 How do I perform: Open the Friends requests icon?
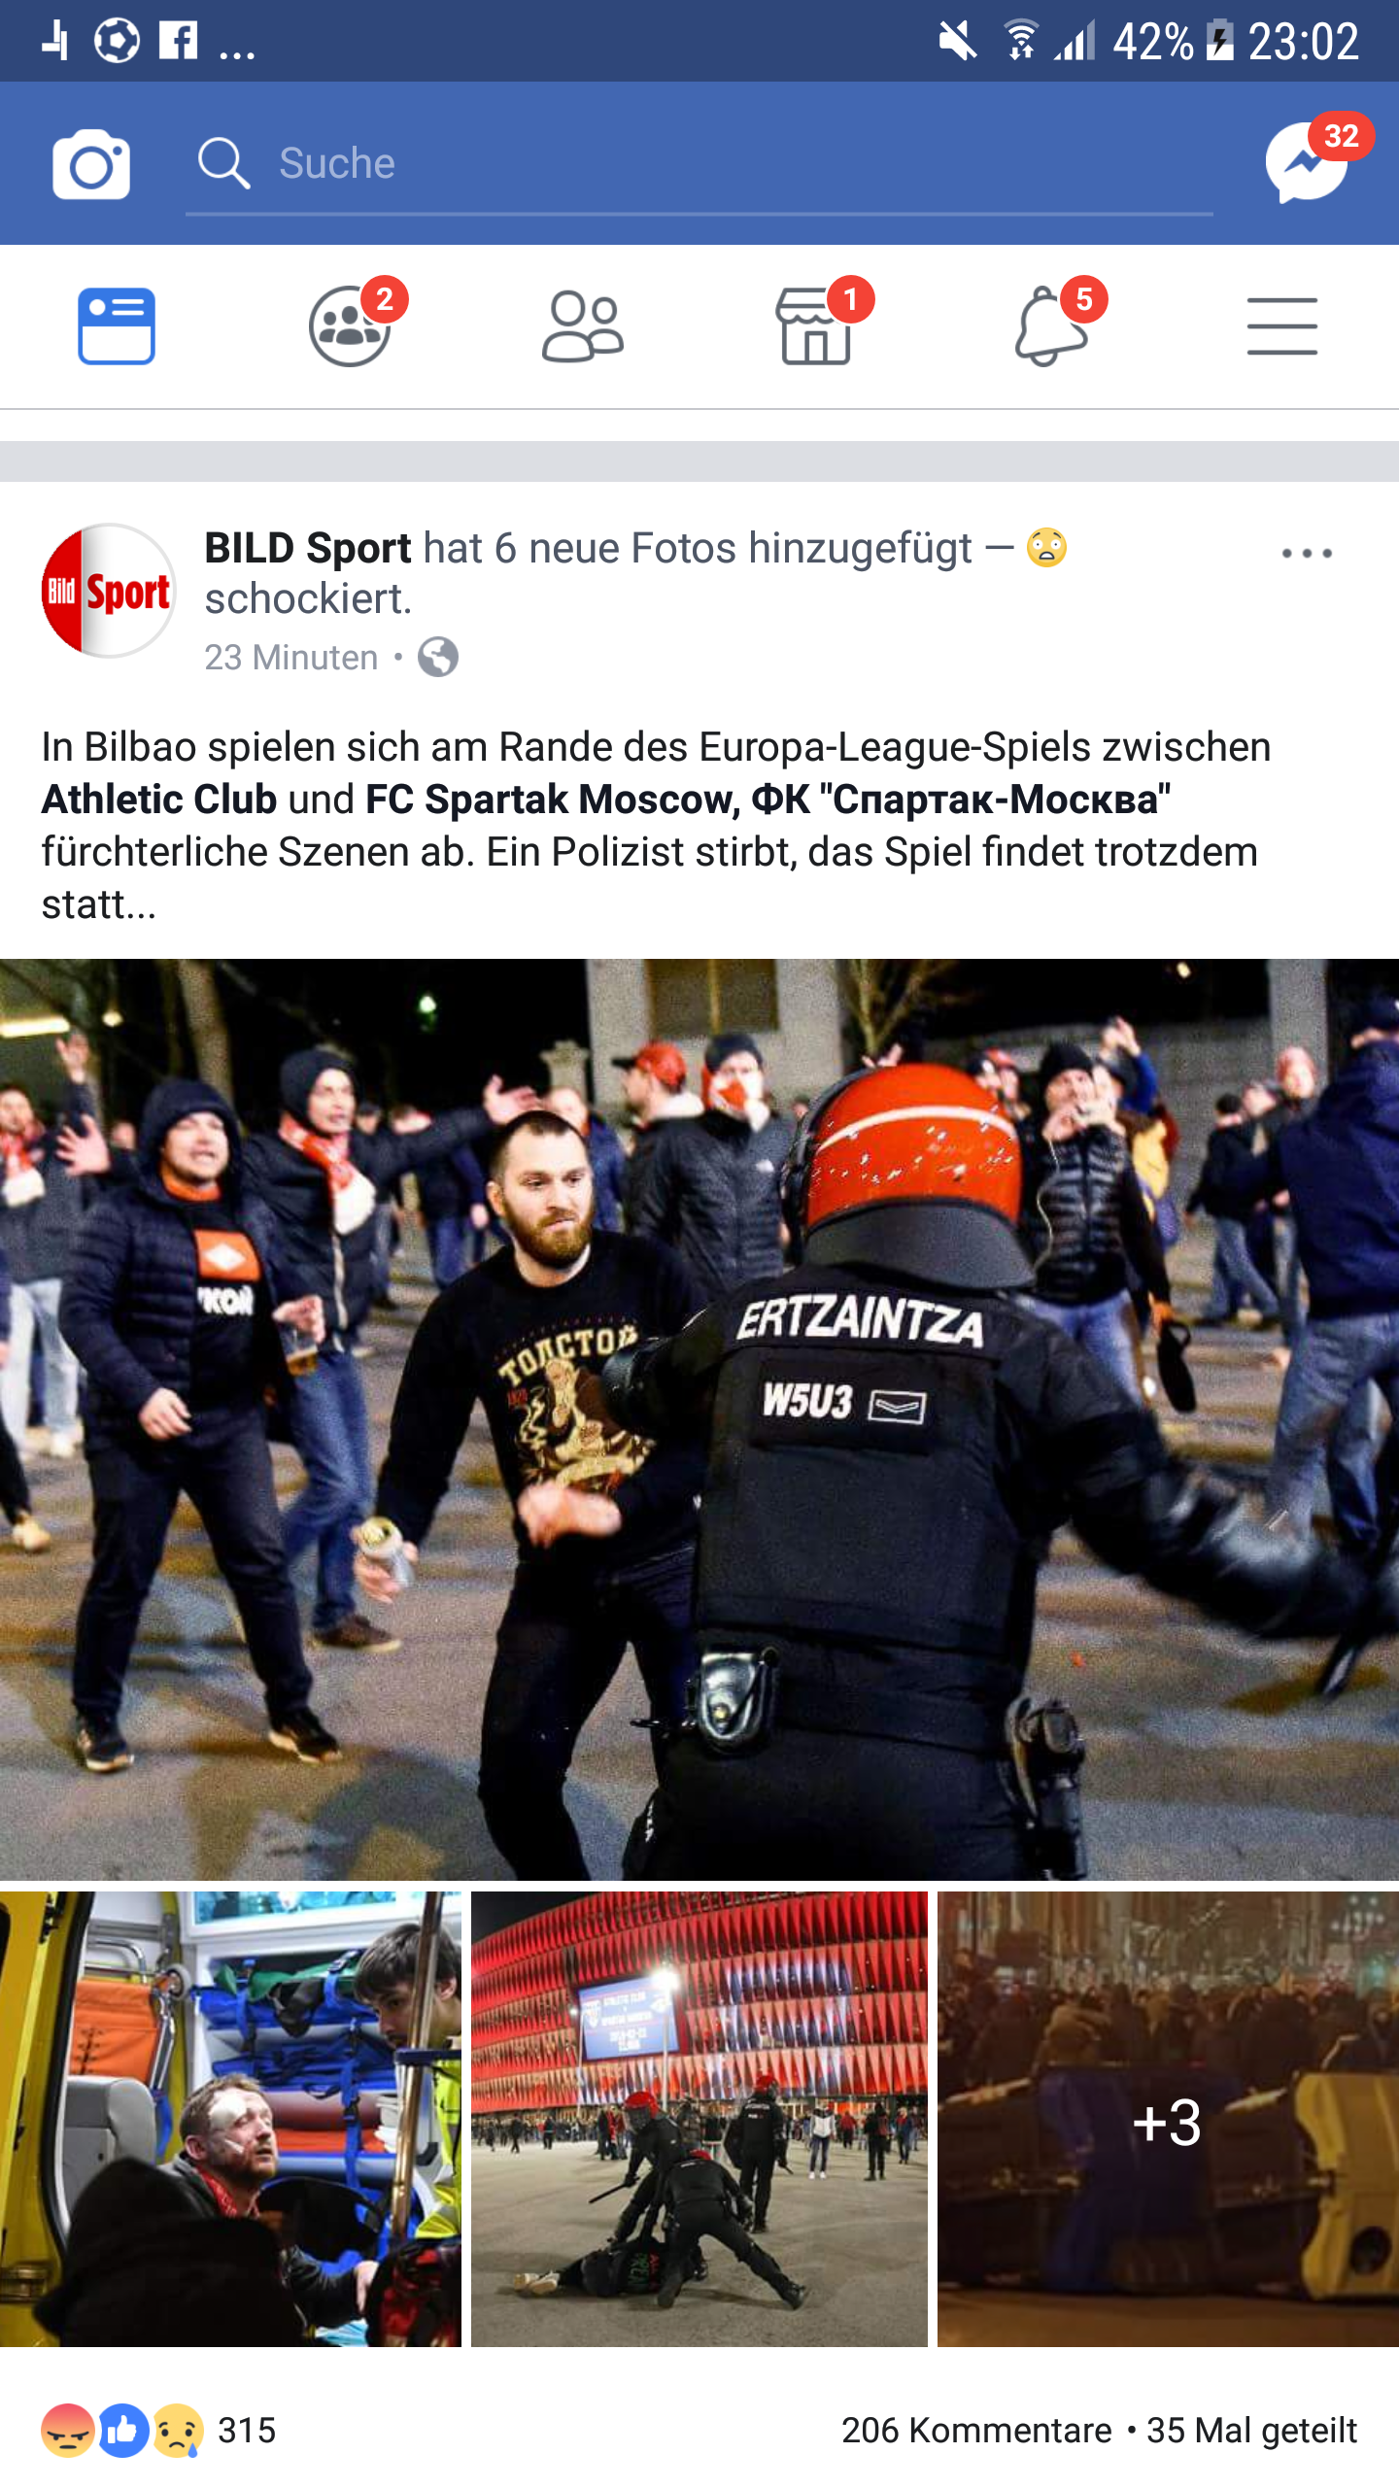click(582, 327)
